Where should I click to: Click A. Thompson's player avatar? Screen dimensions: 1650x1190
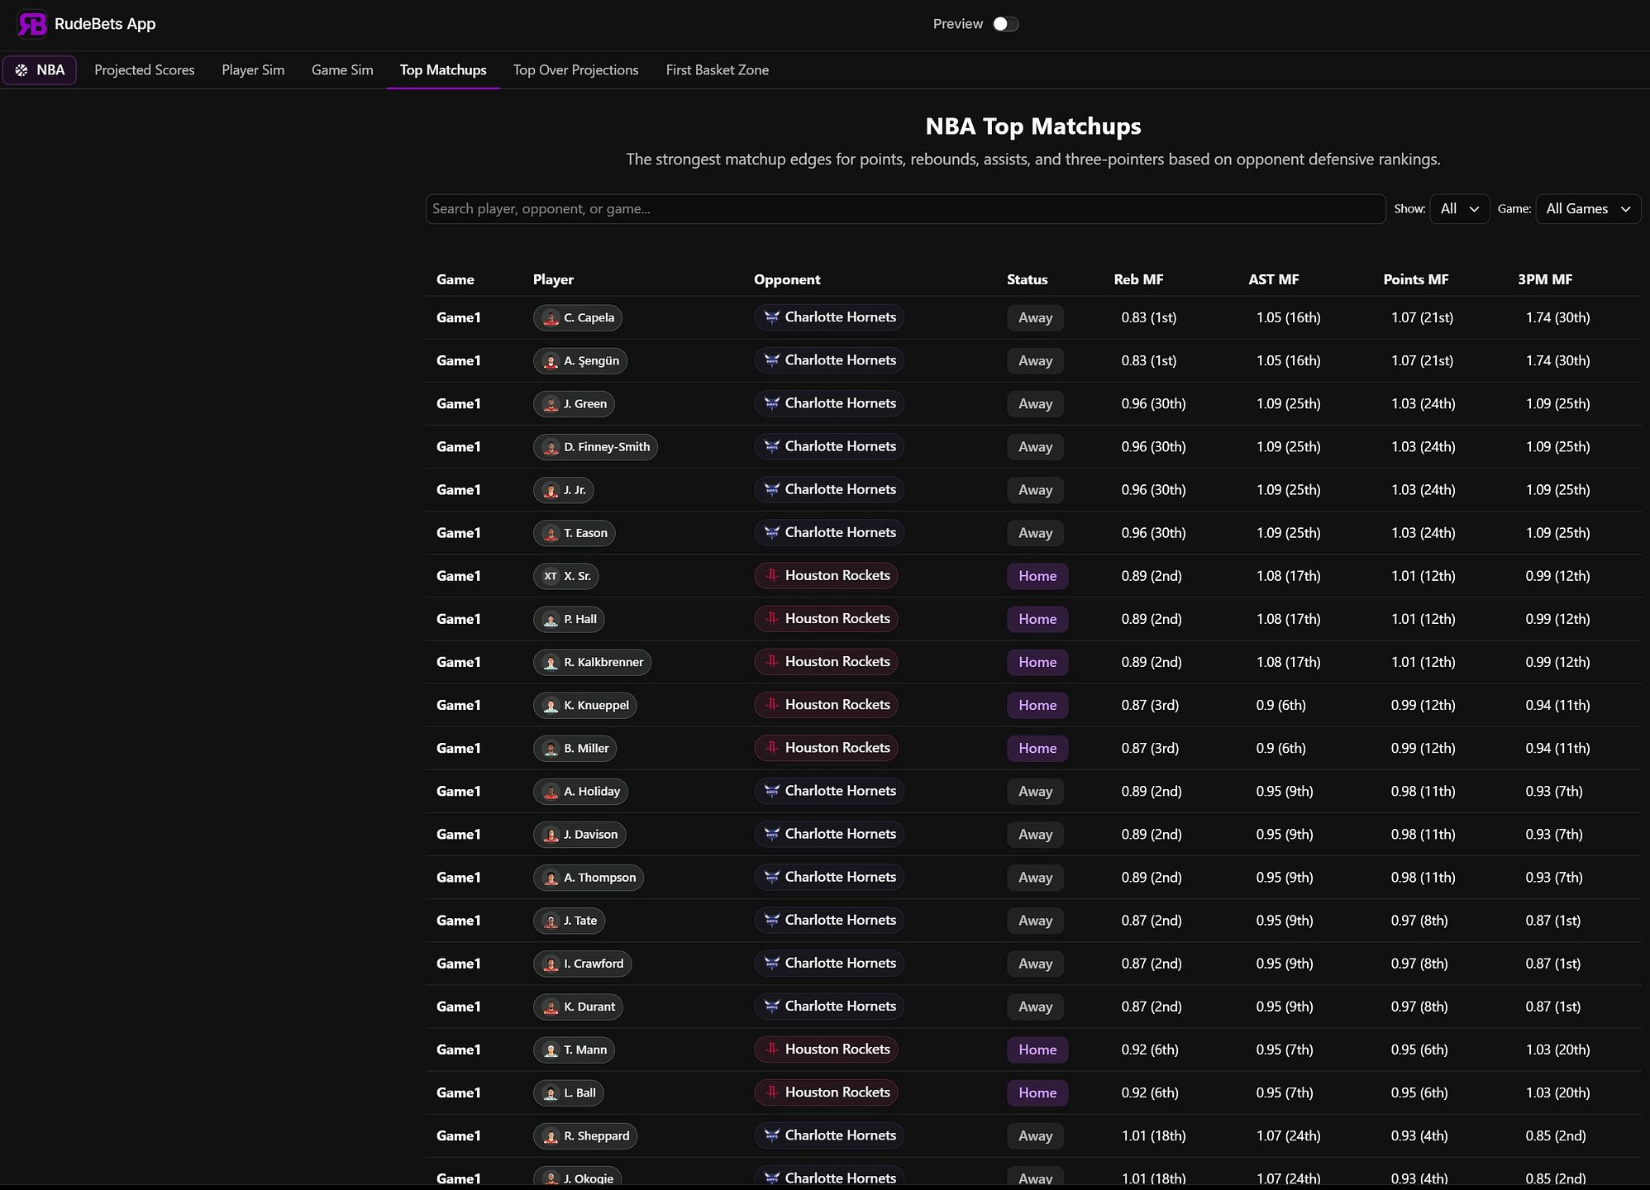click(551, 878)
